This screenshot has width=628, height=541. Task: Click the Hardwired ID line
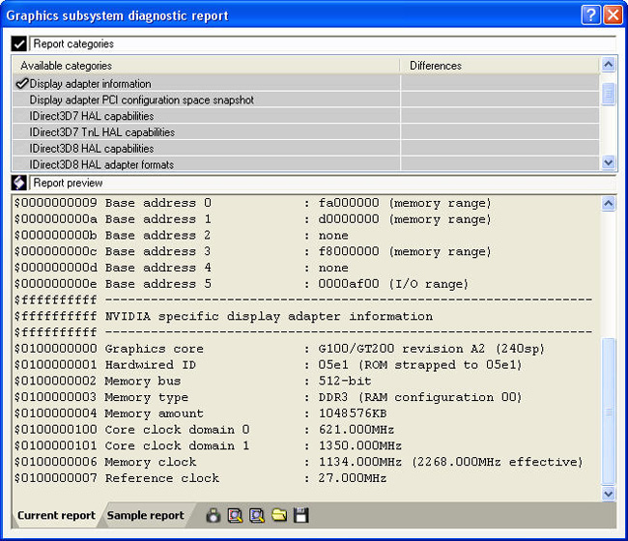268,365
